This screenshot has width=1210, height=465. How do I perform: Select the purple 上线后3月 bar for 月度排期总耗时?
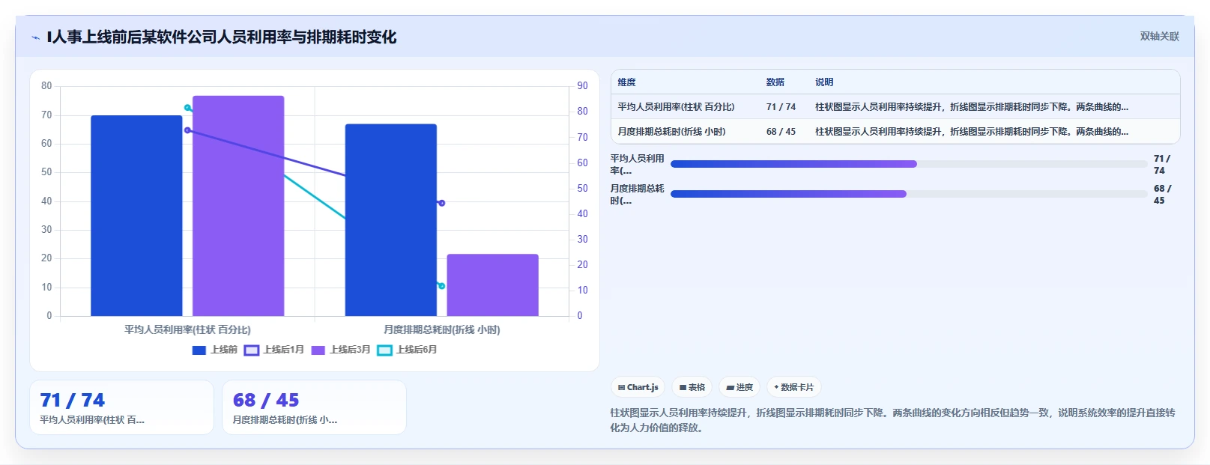click(x=492, y=285)
